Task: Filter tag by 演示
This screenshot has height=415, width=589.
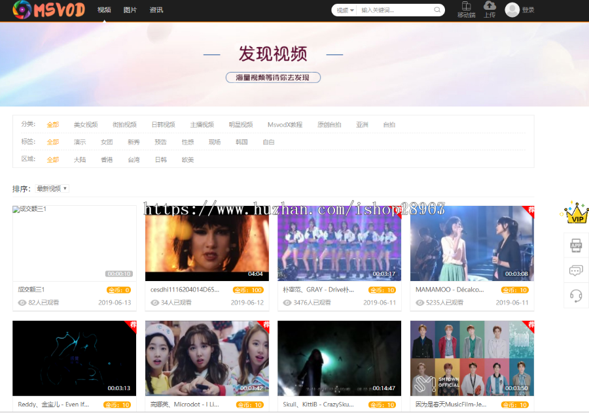Action: click(80, 142)
